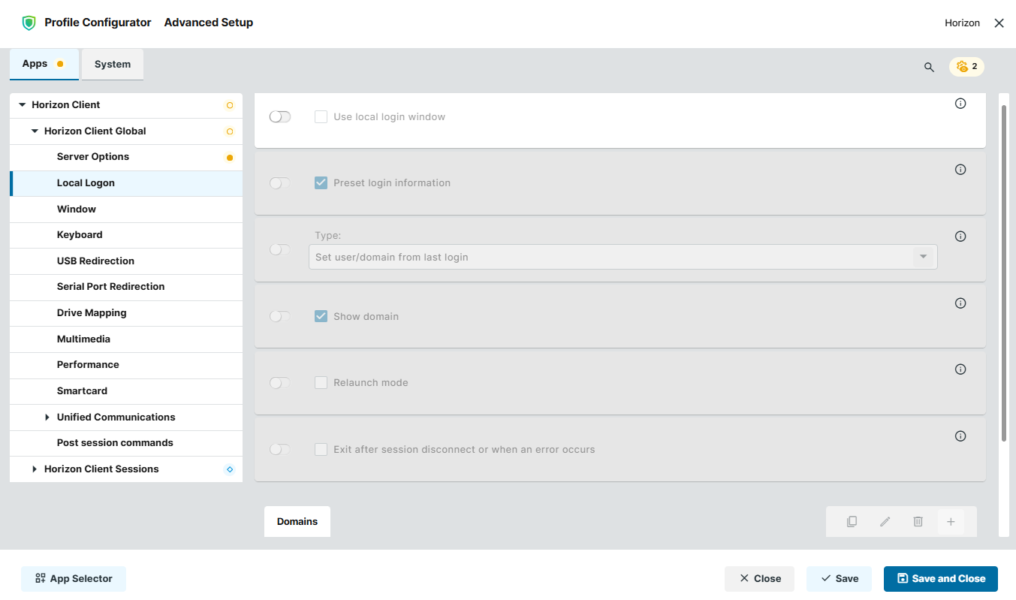Collapse the Horizon Client tree node
The height and width of the screenshot is (600, 1016).
pos(23,105)
